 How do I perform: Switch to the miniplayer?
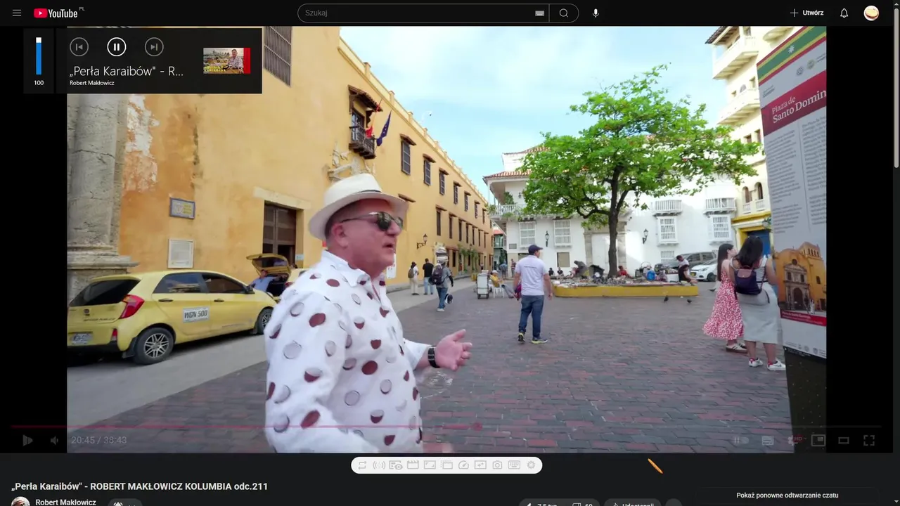tap(818, 441)
